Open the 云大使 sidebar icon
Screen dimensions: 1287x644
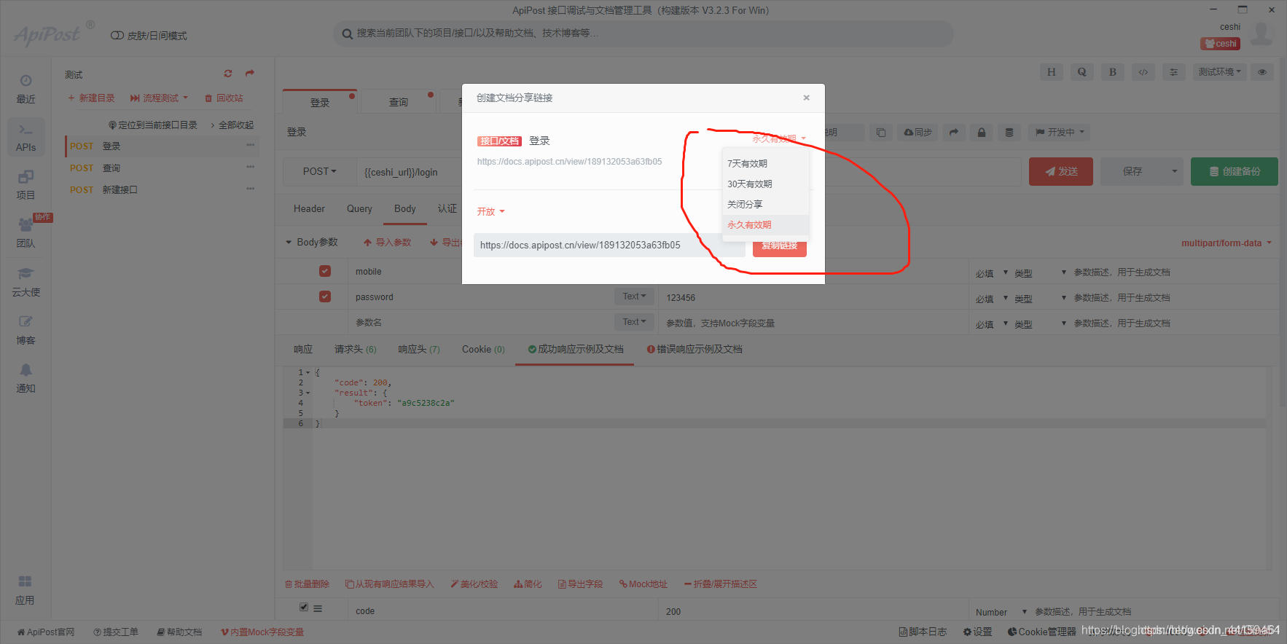pos(26,282)
